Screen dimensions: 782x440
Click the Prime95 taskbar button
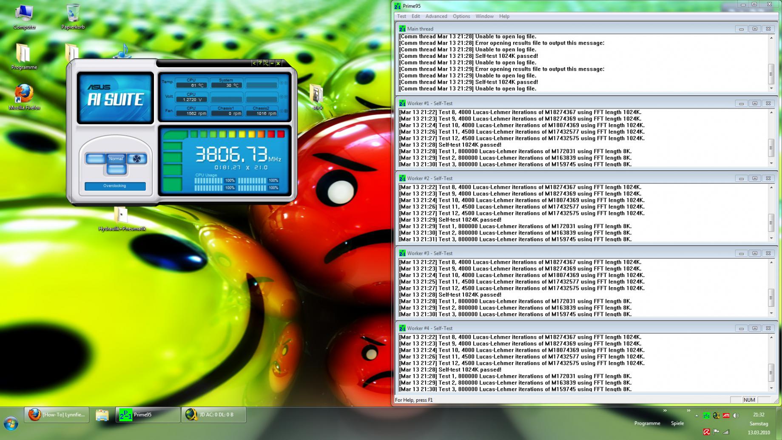(148, 414)
